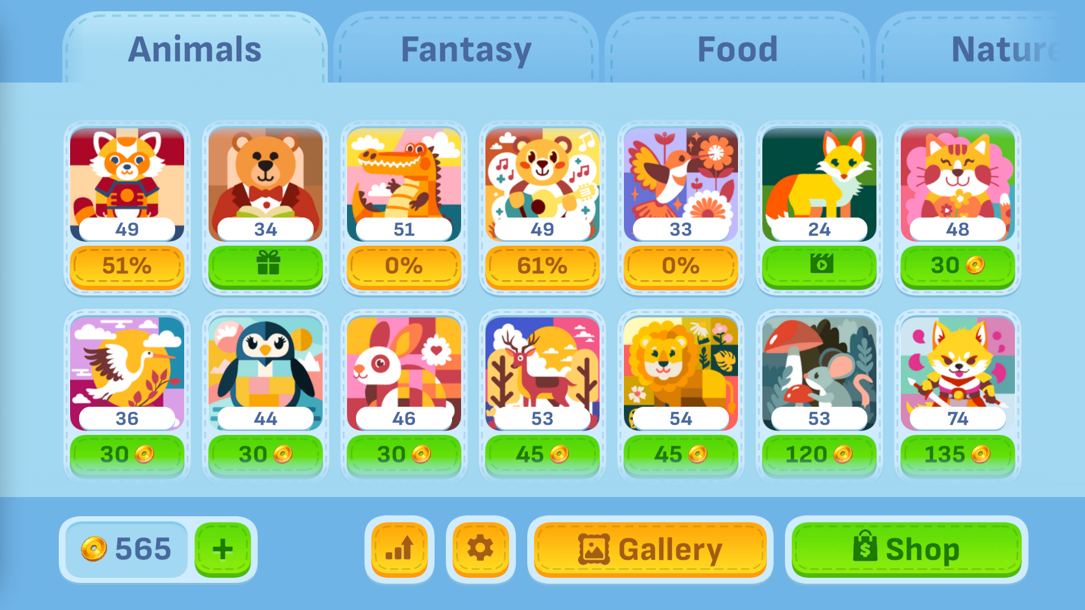
Task: Buy the mouse and mushroom picture for 120
Action: (x=819, y=455)
